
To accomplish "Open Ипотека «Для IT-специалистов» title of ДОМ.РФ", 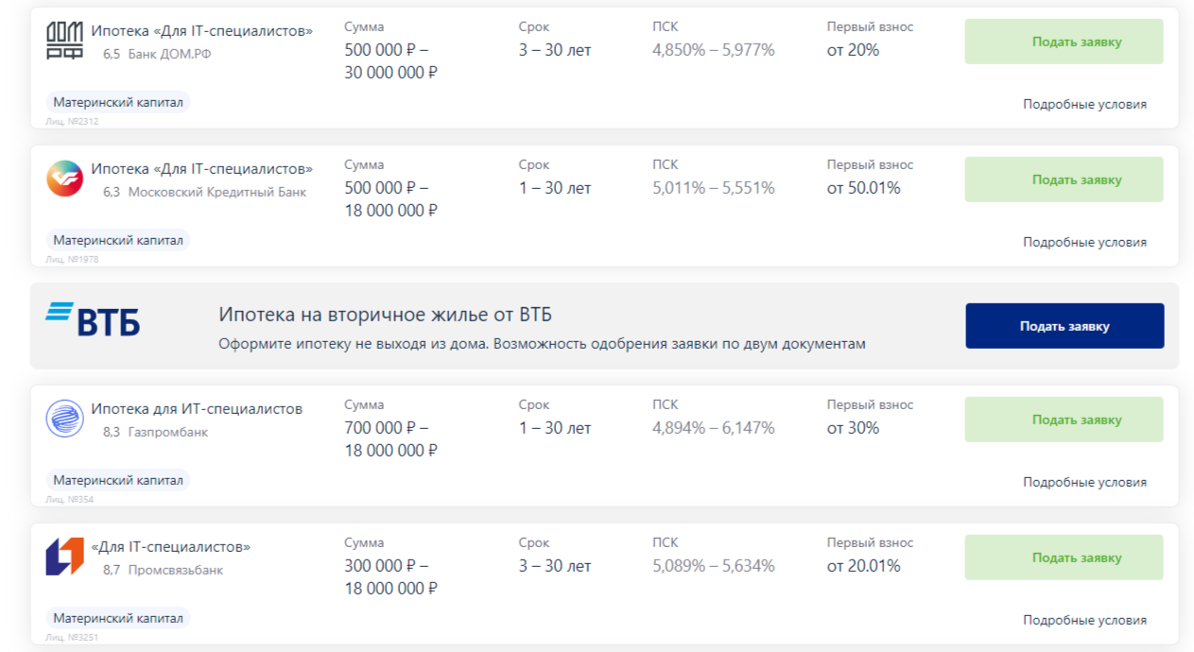I will [x=201, y=30].
